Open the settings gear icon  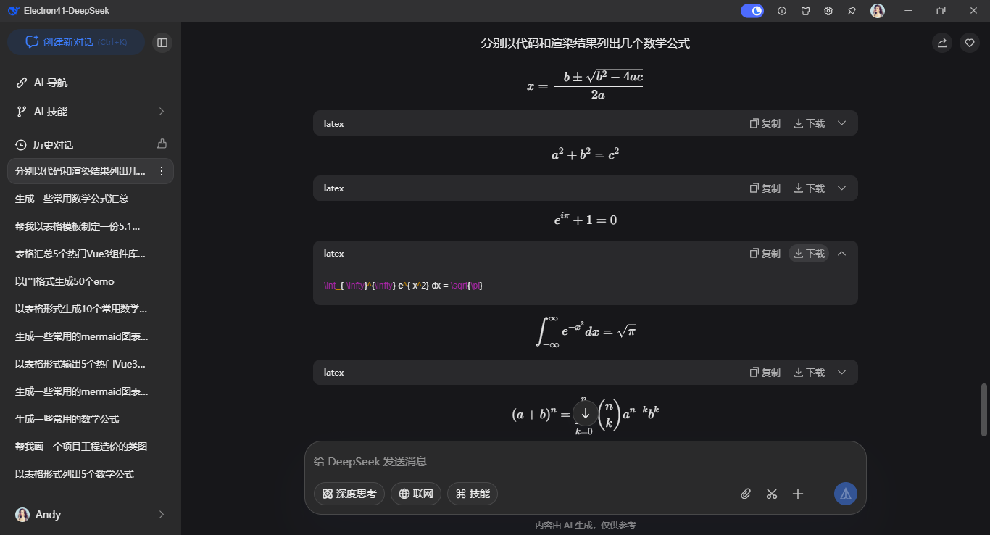coord(828,11)
